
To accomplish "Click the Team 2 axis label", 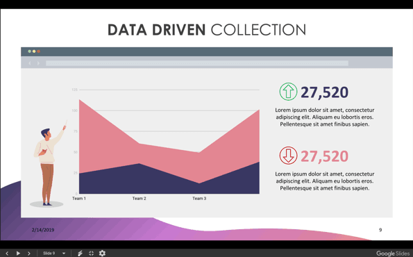I will (x=139, y=199).
